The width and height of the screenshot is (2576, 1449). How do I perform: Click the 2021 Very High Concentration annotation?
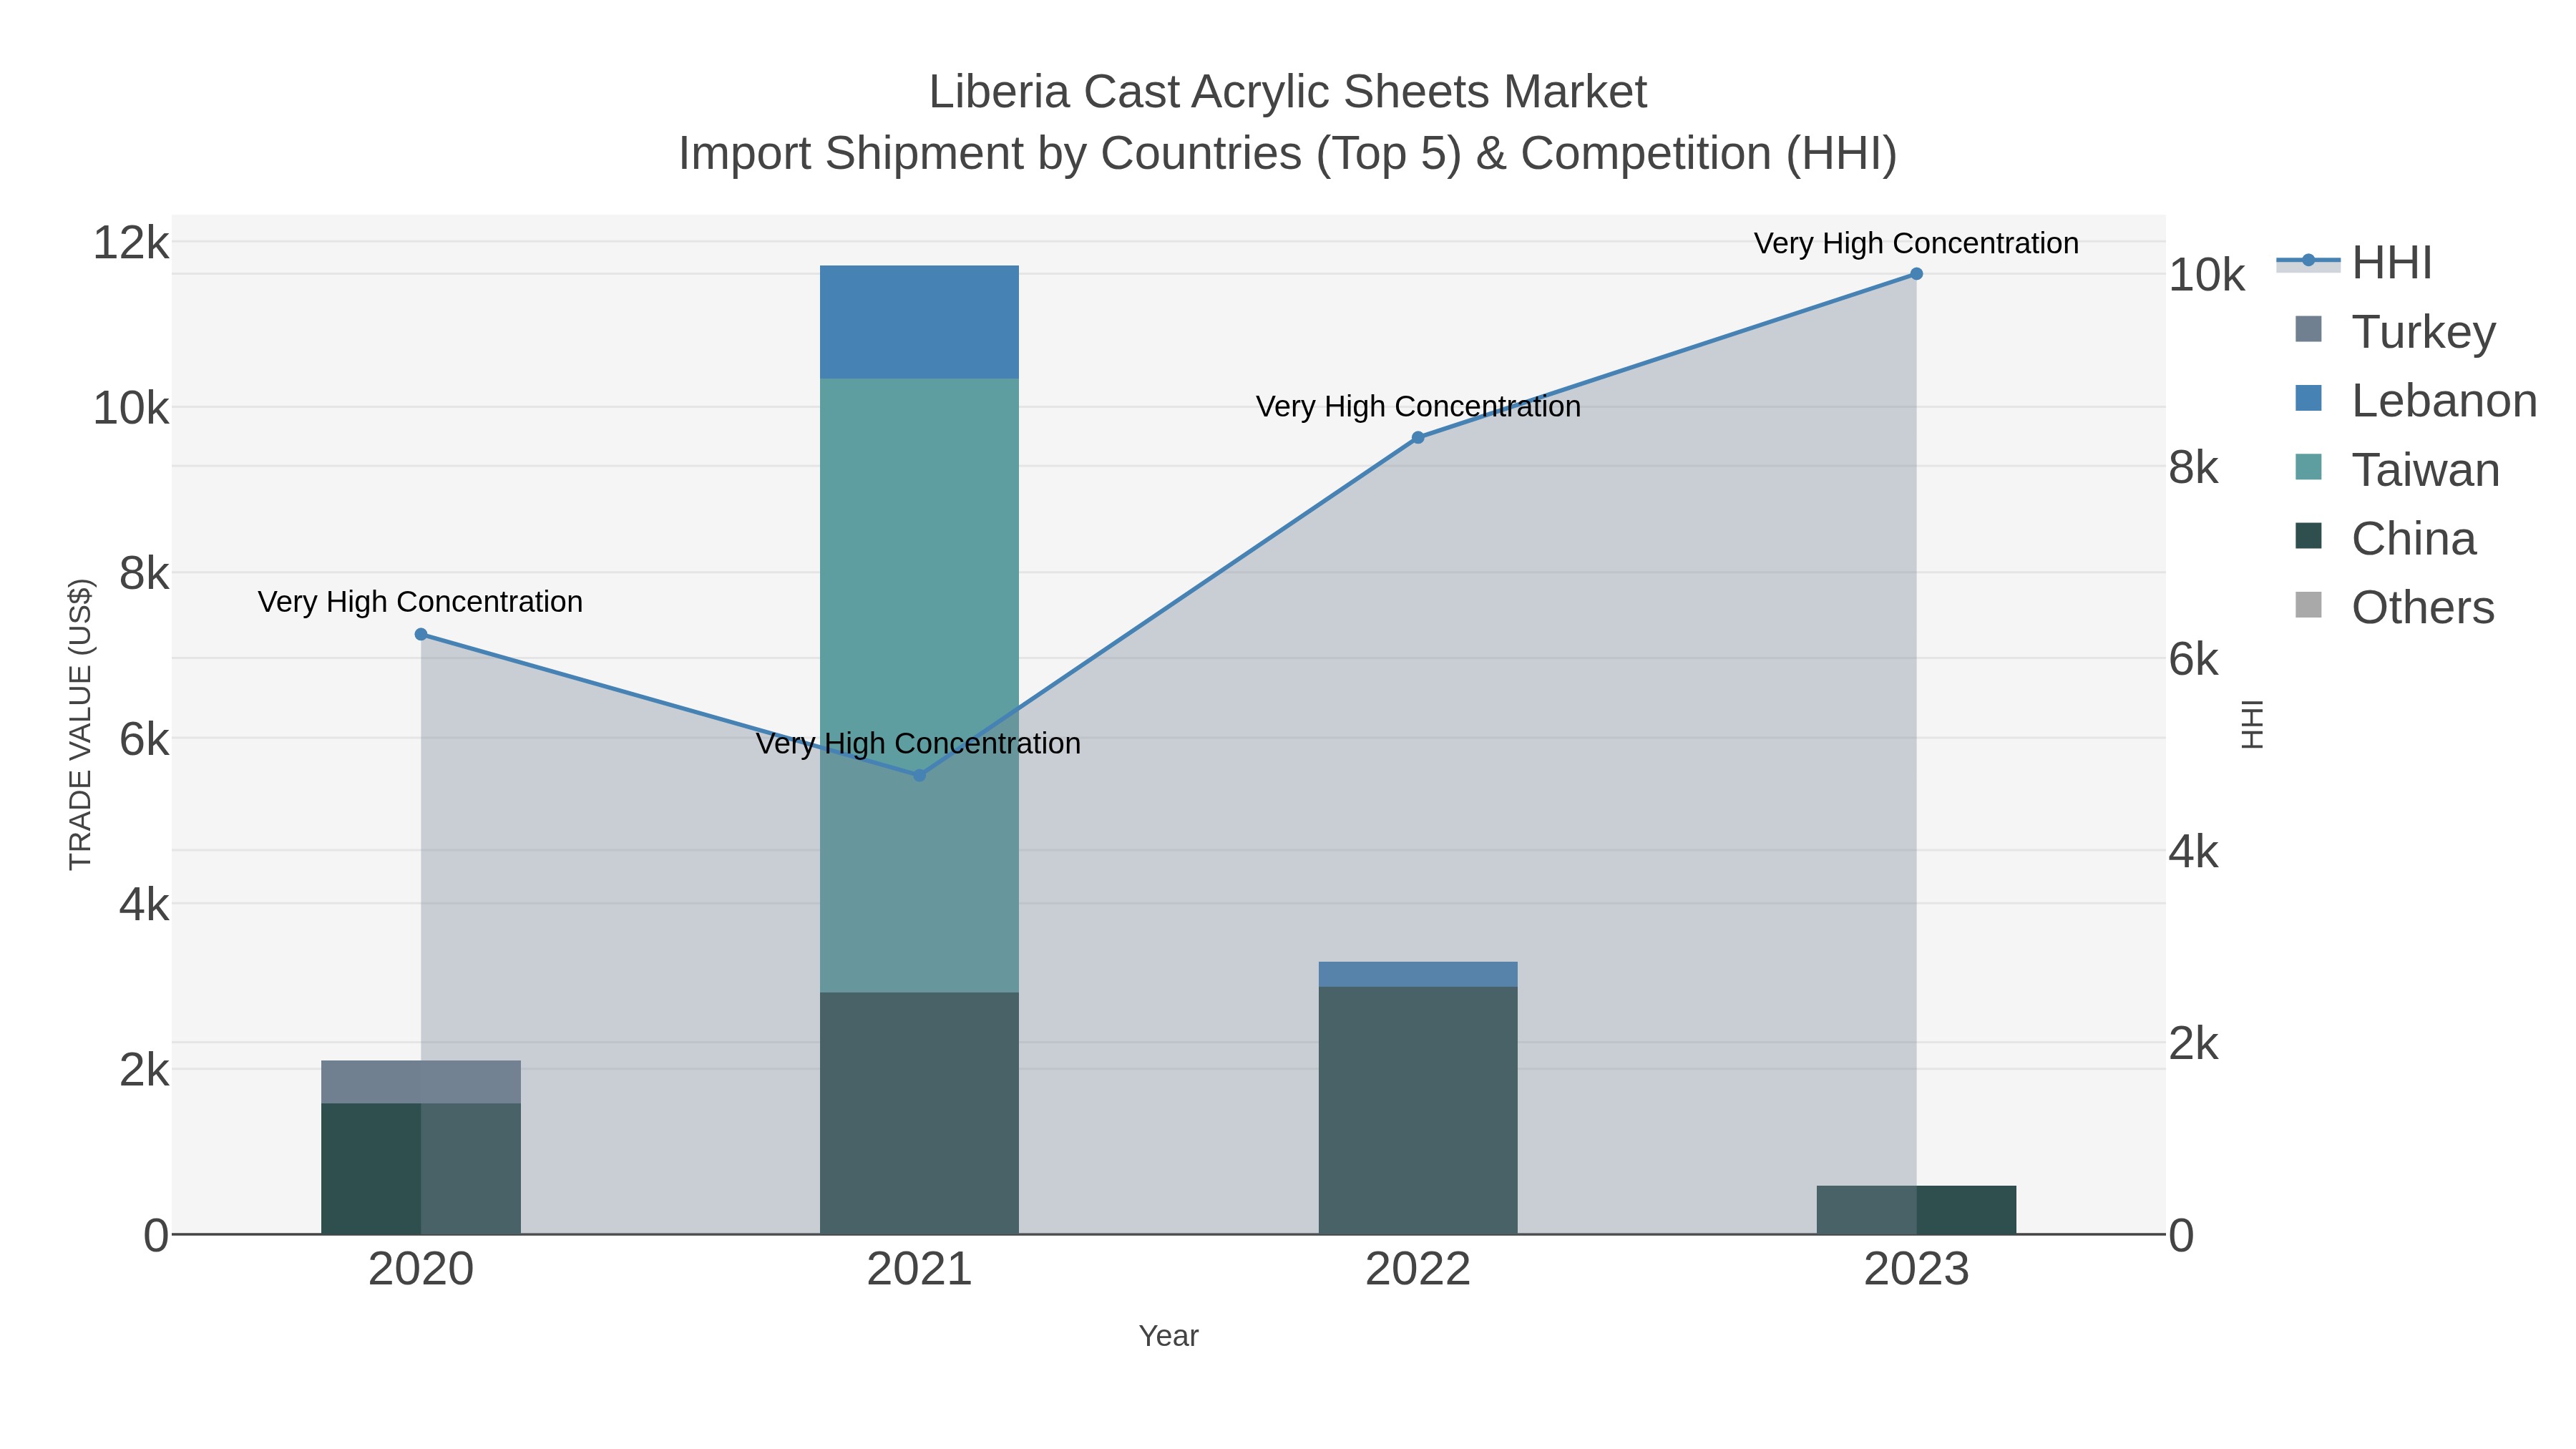[x=918, y=744]
